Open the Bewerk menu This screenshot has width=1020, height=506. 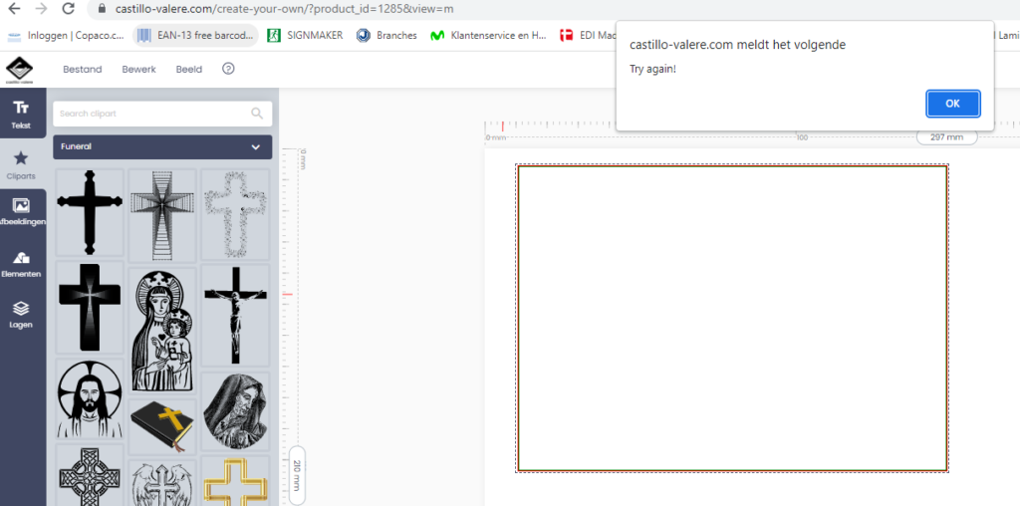pyautogui.click(x=139, y=70)
